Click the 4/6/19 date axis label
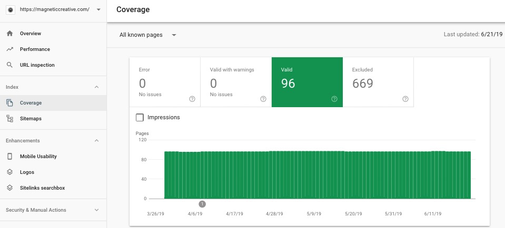Viewport: 505px width, 228px height. pyautogui.click(x=195, y=214)
